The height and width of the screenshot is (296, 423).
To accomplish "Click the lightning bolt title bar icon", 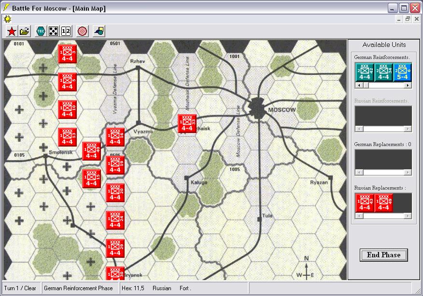I will coord(6,8).
